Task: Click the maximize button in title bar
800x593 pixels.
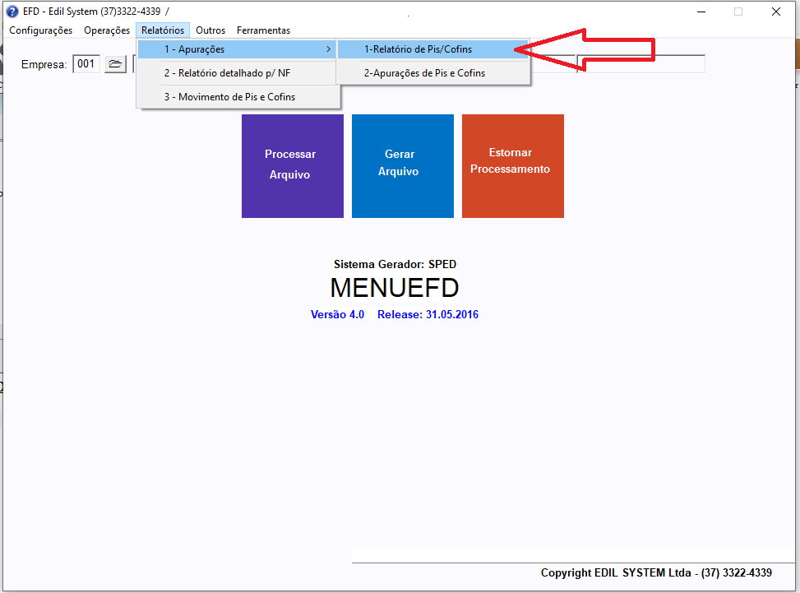Action: pyautogui.click(x=738, y=12)
